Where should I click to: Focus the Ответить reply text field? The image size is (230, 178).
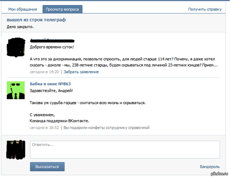125,149
